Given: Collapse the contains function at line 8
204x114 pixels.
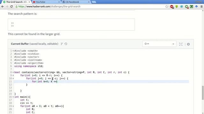Looking at the screenshot, I should point(13,73).
